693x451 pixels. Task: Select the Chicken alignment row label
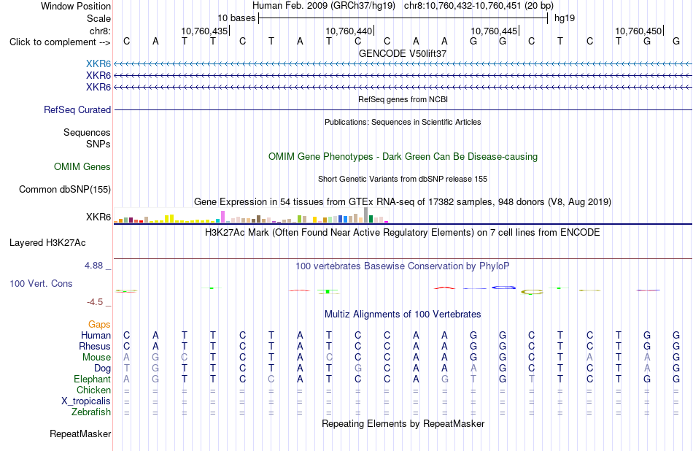click(93, 390)
